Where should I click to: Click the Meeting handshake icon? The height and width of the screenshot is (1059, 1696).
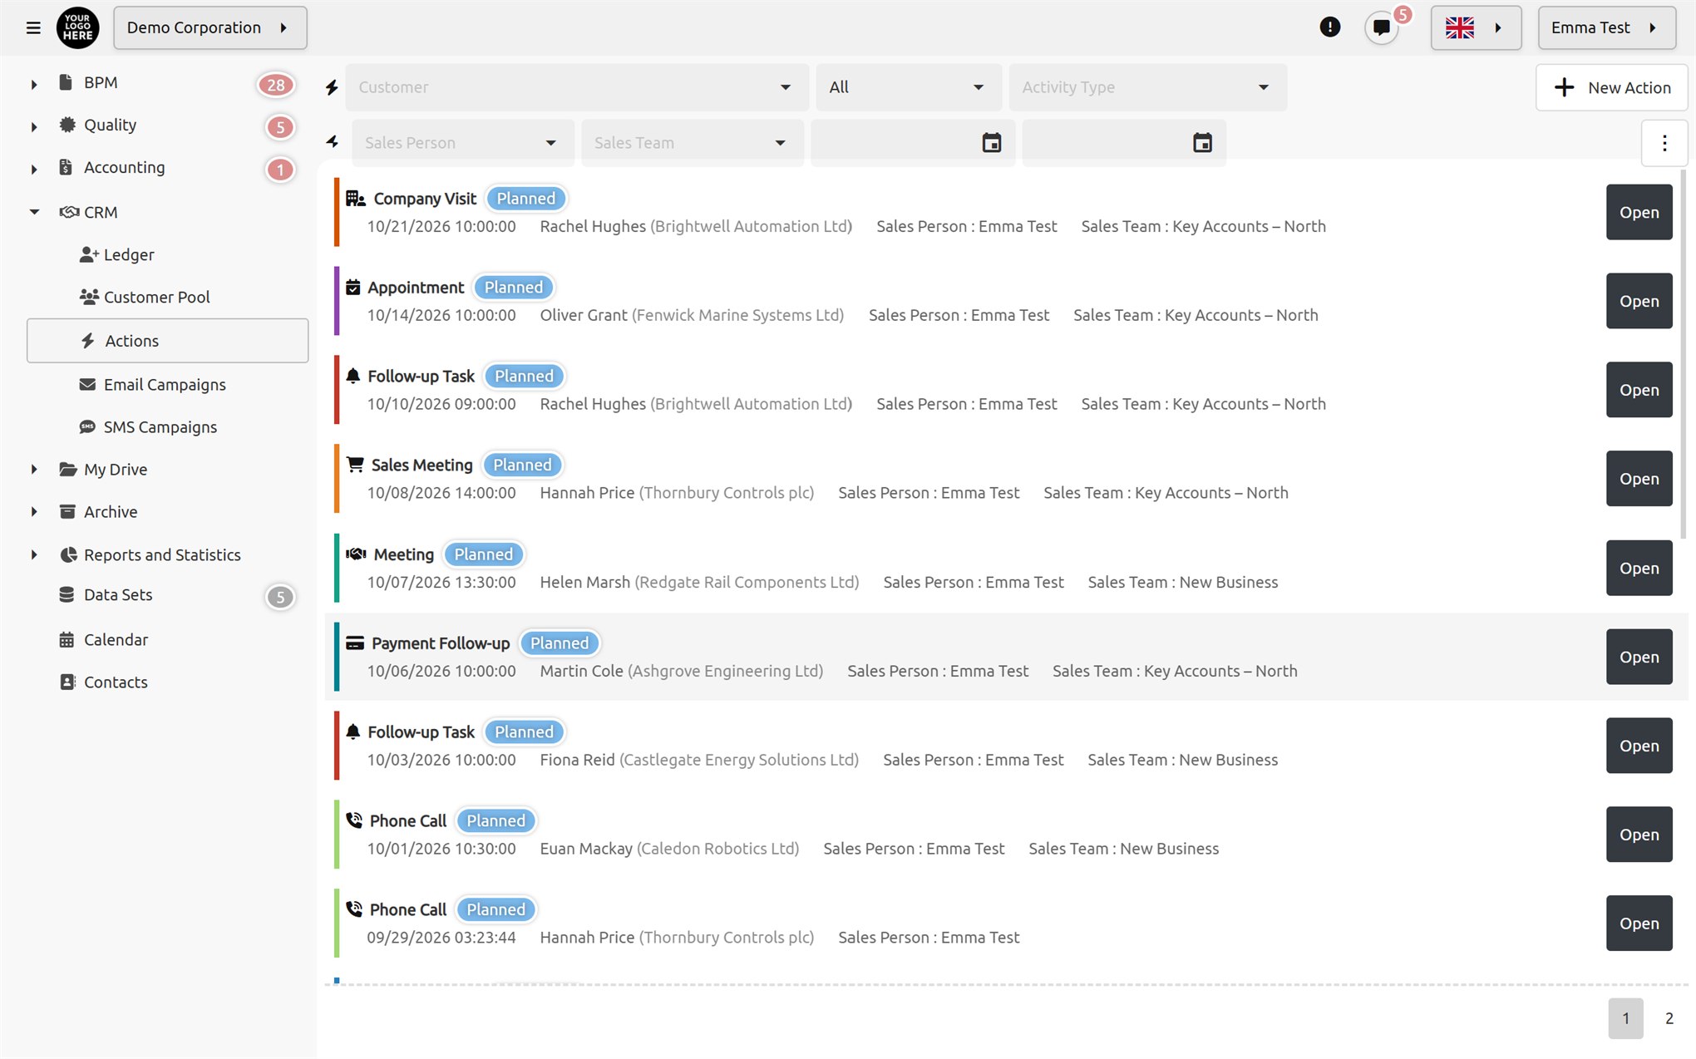coord(356,554)
